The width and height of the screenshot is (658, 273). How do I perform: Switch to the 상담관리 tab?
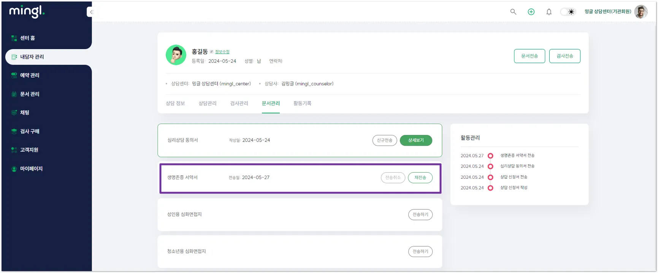click(207, 103)
